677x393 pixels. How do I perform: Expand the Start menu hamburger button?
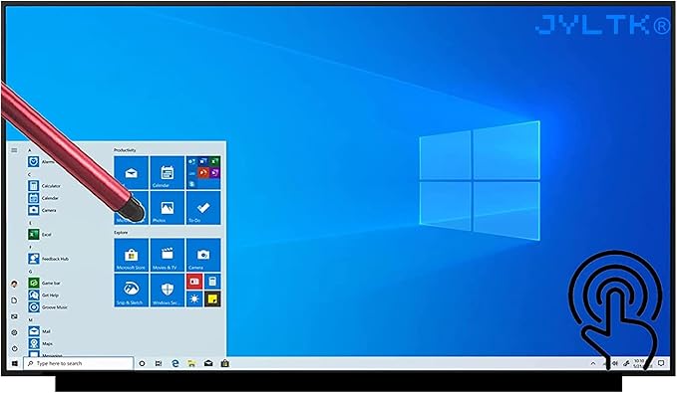pos(14,150)
